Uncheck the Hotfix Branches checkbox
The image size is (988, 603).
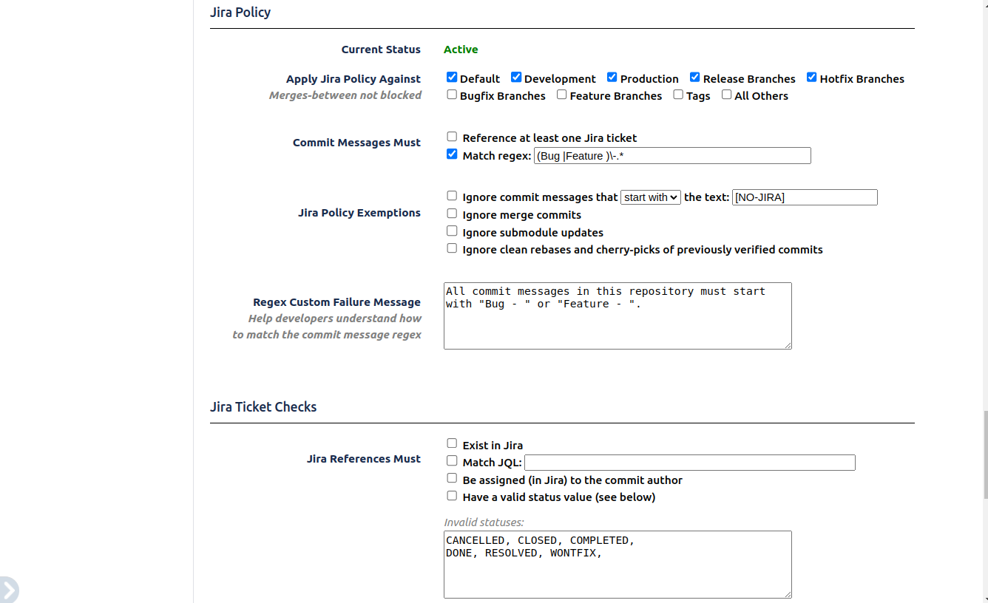click(812, 77)
